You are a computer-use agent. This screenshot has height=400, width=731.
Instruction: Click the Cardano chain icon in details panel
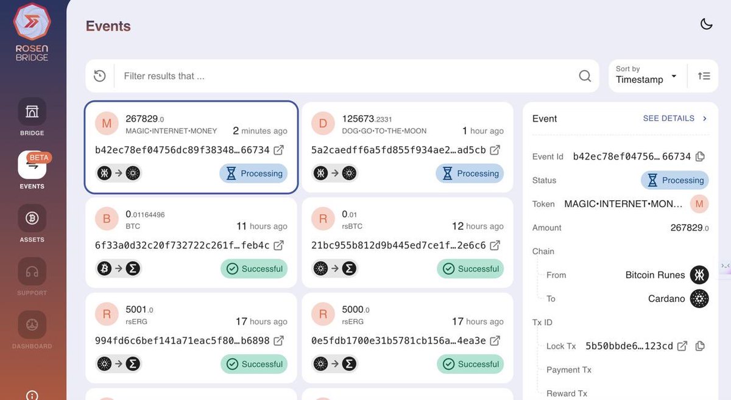click(699, 298)
